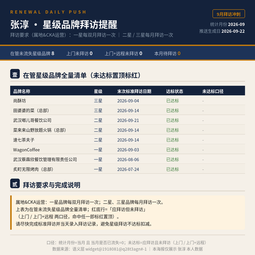Viewport: 255px width, 255px height.
Task: Click the 推送生成日 2026-09-22 text
Action: tap(222, 31)
